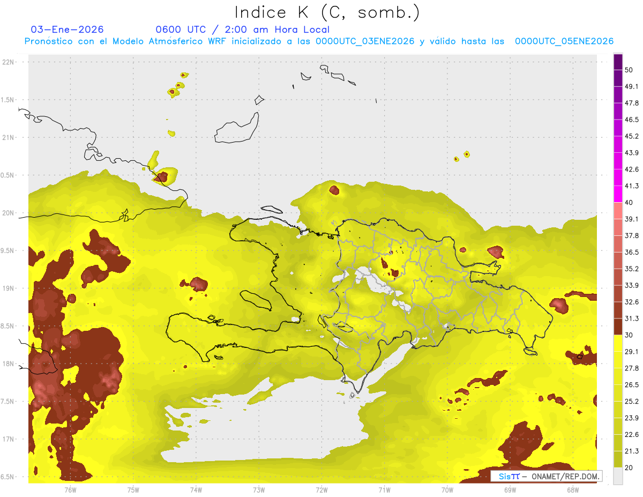Image resolution: width=643 pixels, height=497 pixels.
Task: Click the "SisTT - ONAMET/REP.DOM." credit box
Action: (x=546, y=476)
